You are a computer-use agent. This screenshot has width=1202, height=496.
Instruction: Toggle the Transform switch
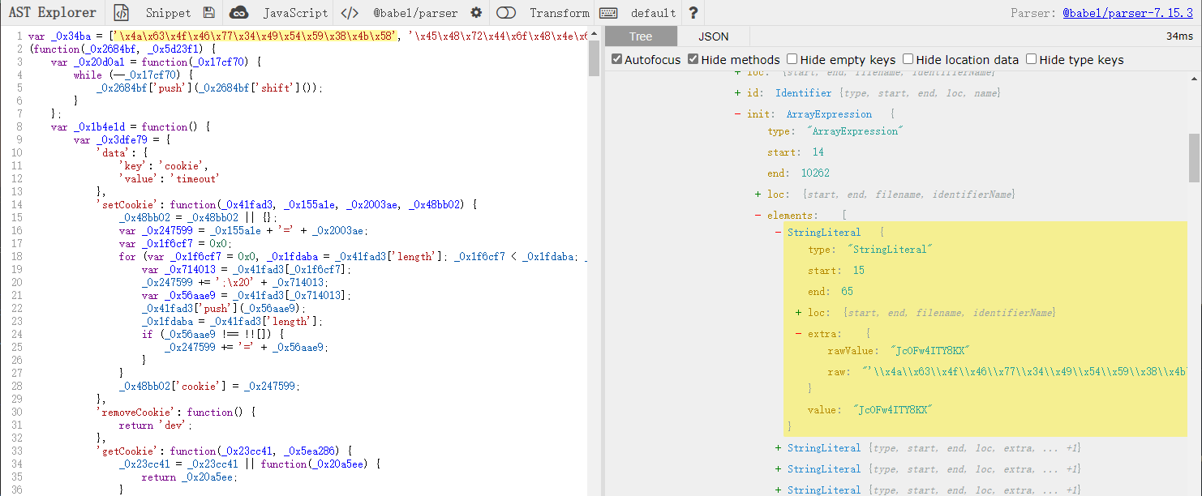(x=506, y=13)
